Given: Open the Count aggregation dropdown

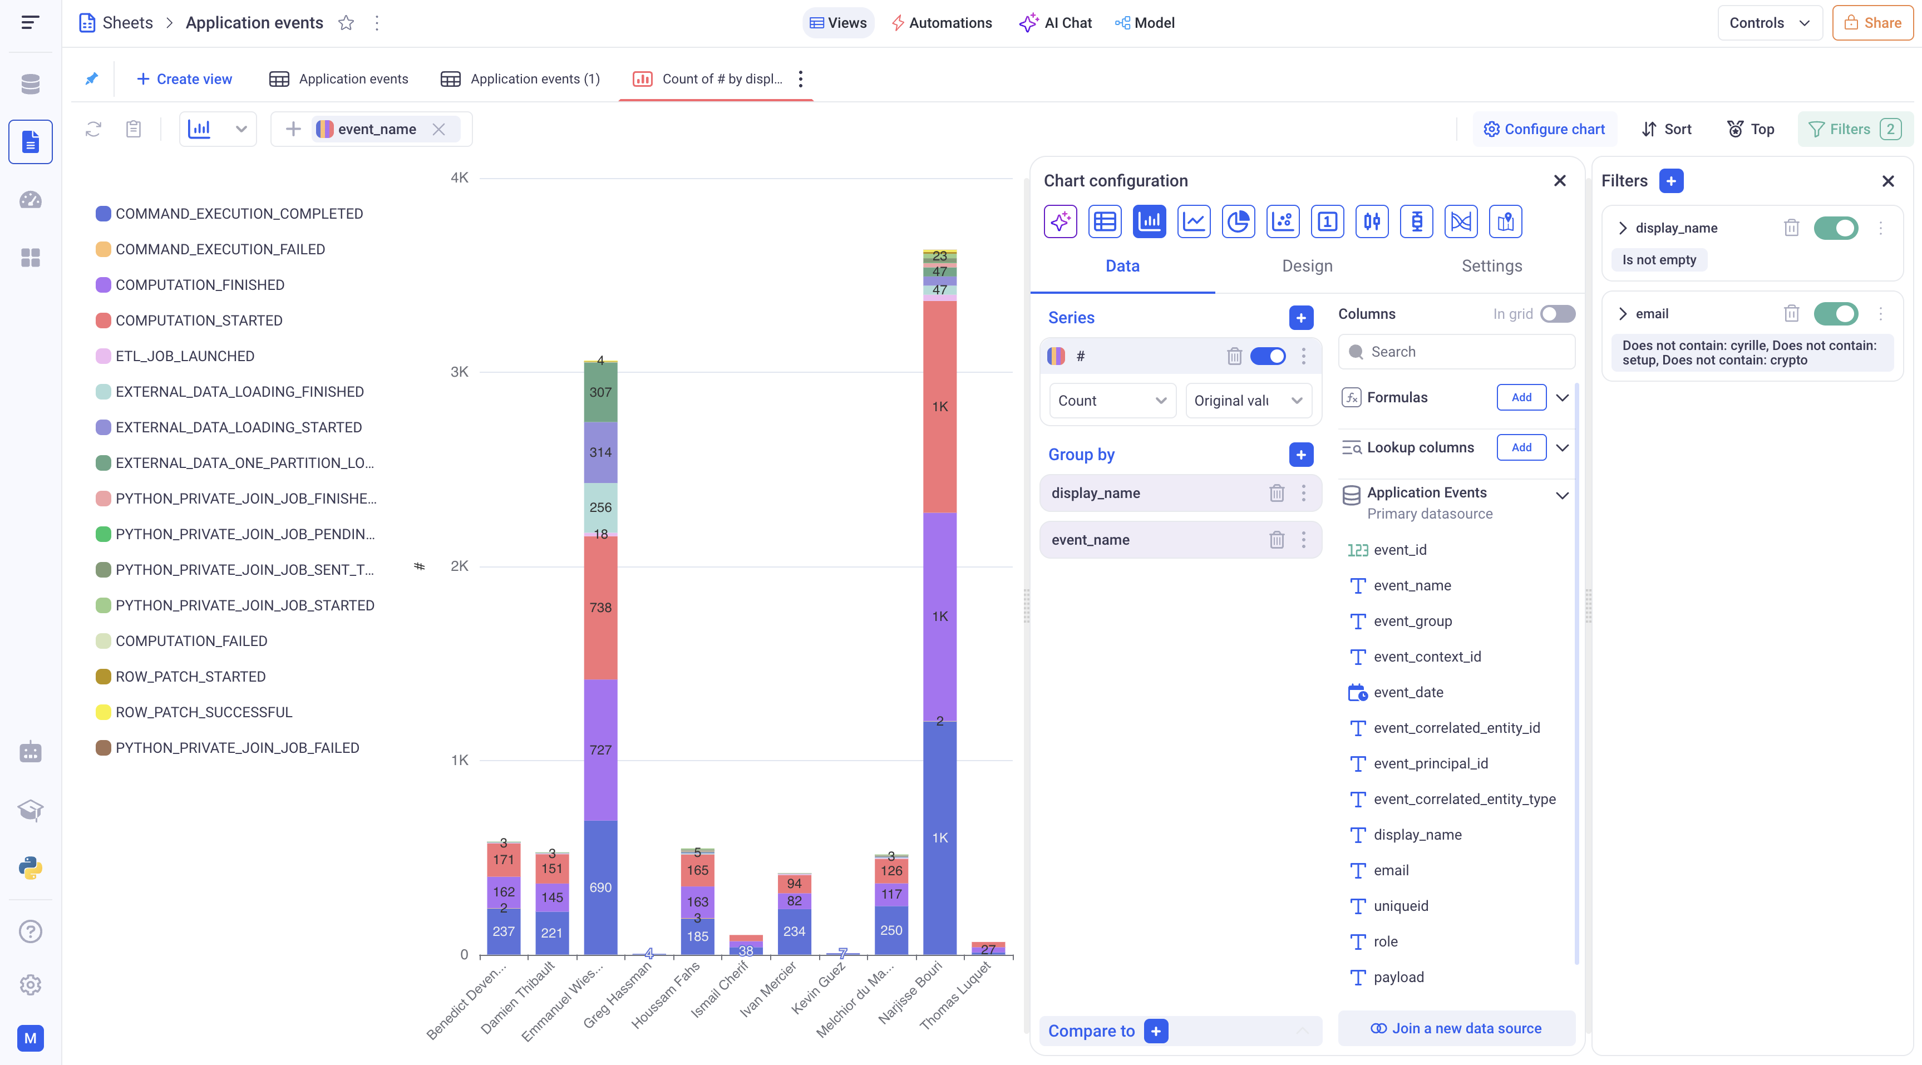Looking at the screenshot, I should [1112, 401].
